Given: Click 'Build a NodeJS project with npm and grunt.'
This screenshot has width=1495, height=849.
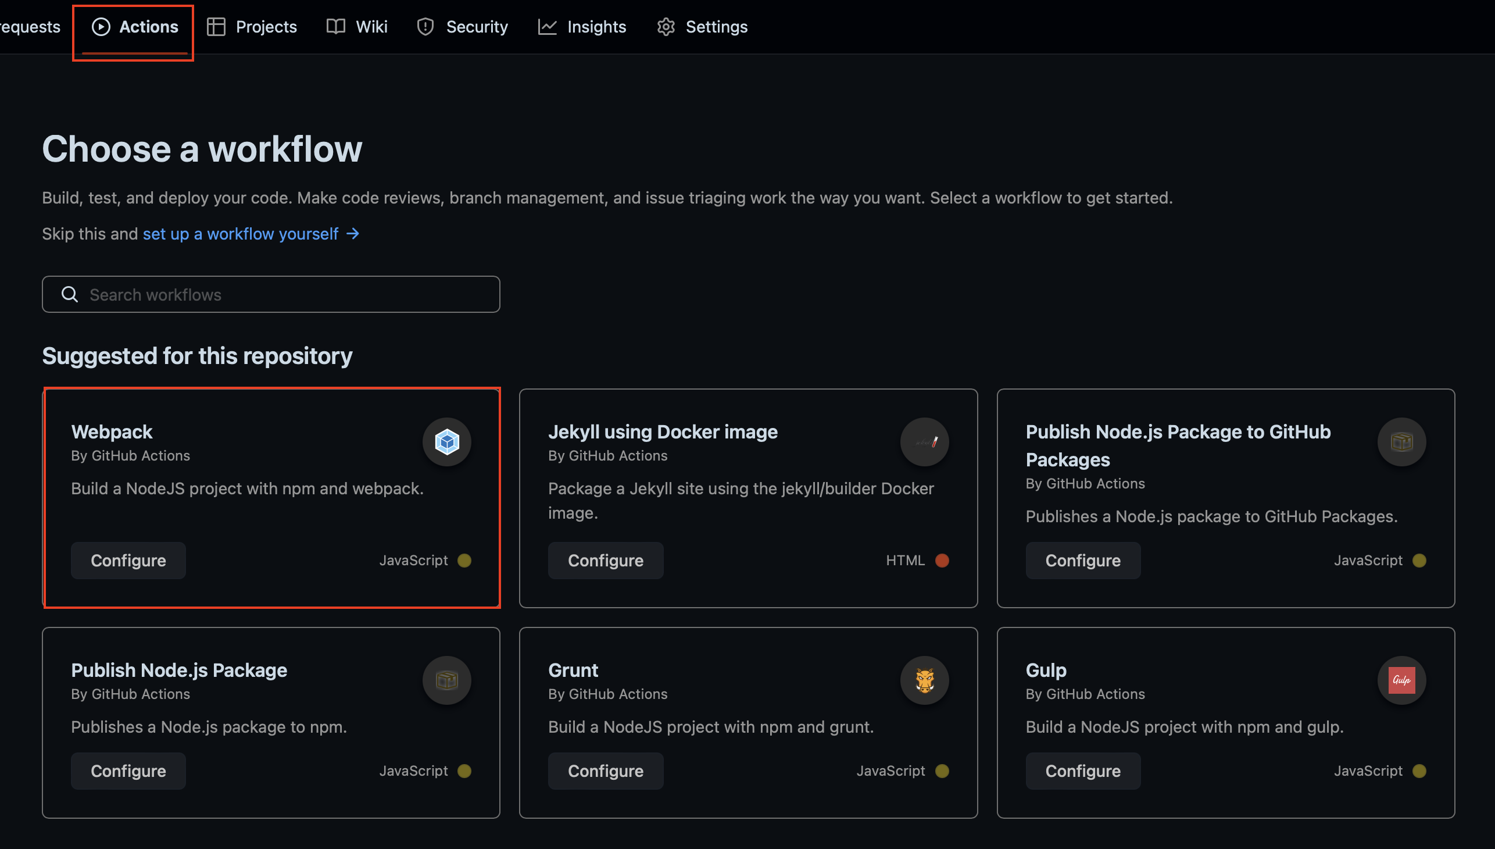Looking at the screenshot, I should click(x=710, y=727).
